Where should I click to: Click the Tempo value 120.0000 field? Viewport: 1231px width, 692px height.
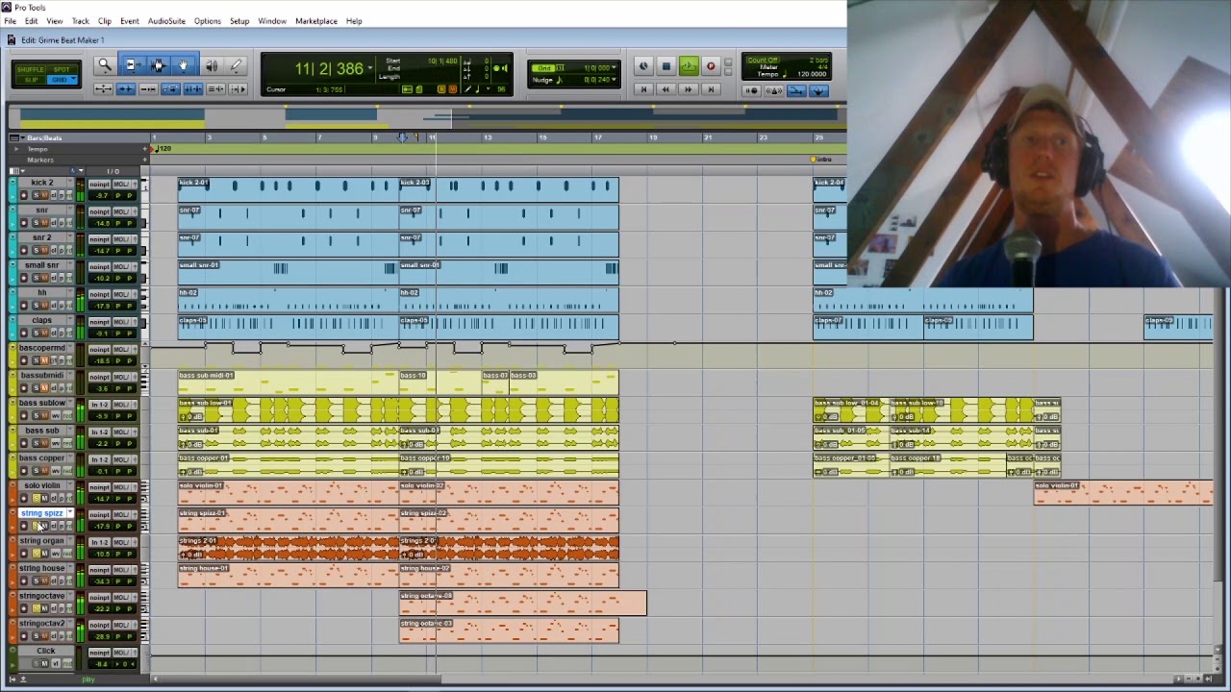[x=812, y=74]
